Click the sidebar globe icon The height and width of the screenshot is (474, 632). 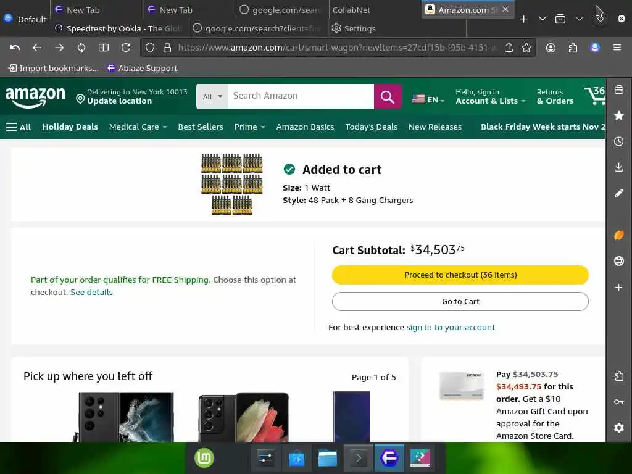click(x=618, y=261)
